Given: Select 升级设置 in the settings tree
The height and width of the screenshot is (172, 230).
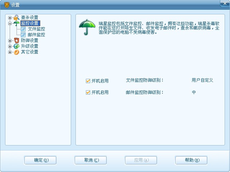Looking at the screenshot, I should point(29,46).
